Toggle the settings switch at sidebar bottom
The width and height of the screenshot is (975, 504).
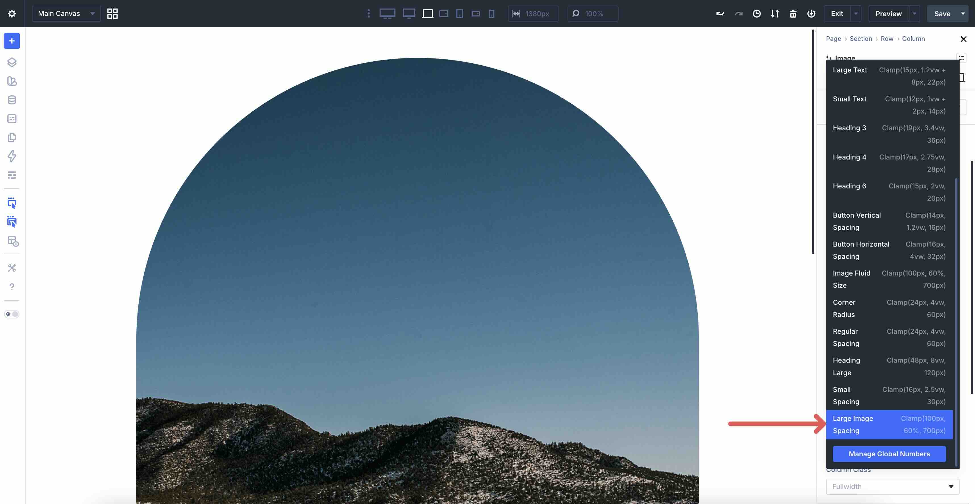(x=12, y=314)
